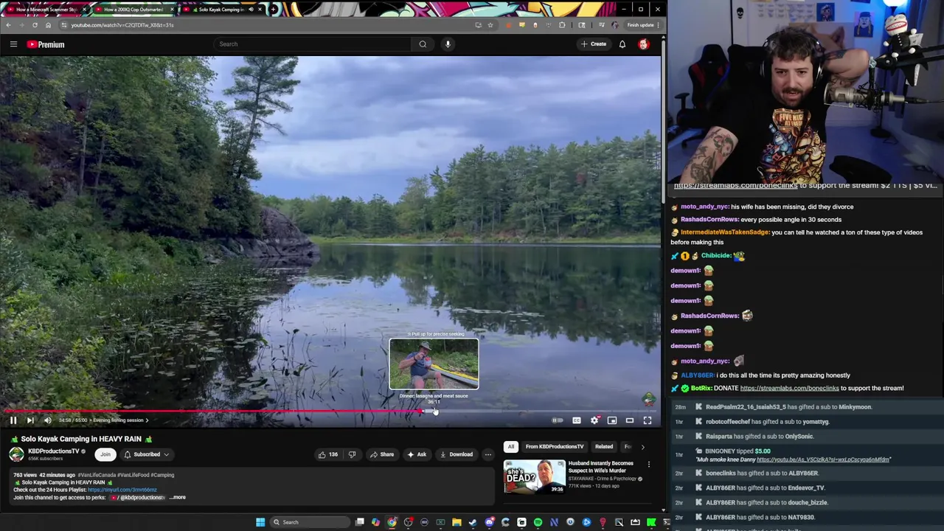
Task: Start voice search with the microphone
Action: click(448, 44)
